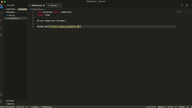Click the breadcrumb ellipsis after Wikipedia.py
This screenshot has height=108, width=192.
(x=46, y=9)
